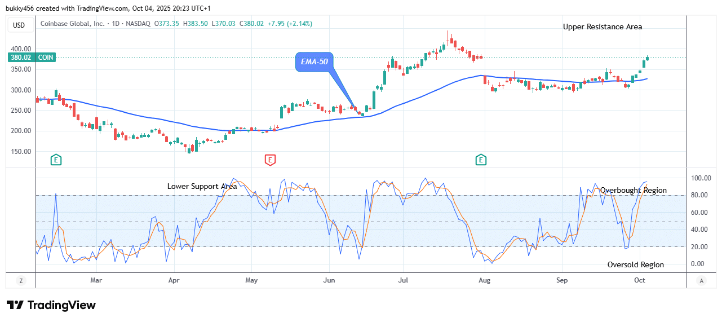Click the Z timezone button
722x322 pixels.
click(21, 280)
